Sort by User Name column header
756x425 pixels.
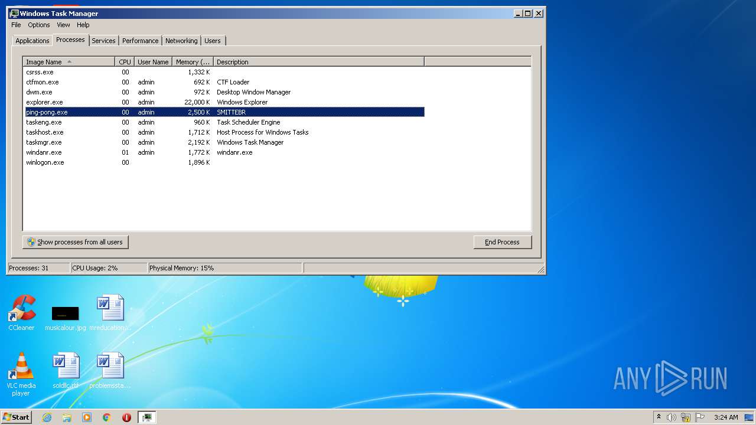pos(153,61)
